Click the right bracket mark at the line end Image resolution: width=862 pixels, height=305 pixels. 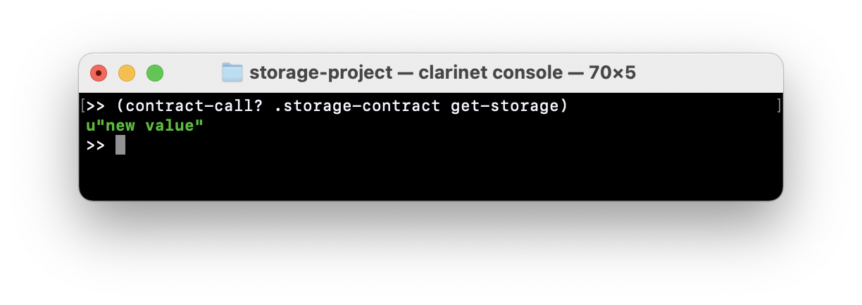[778, 107]
